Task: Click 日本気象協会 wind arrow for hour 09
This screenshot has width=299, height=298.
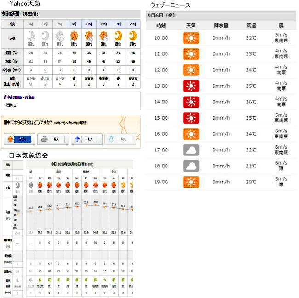Action: [x=40, y=280]
